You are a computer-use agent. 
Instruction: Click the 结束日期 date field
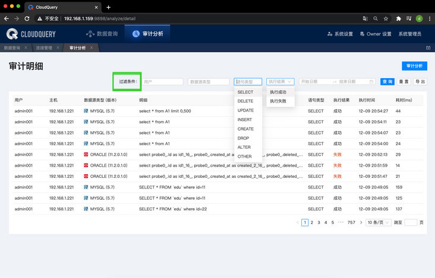click(x=352, y=82)
